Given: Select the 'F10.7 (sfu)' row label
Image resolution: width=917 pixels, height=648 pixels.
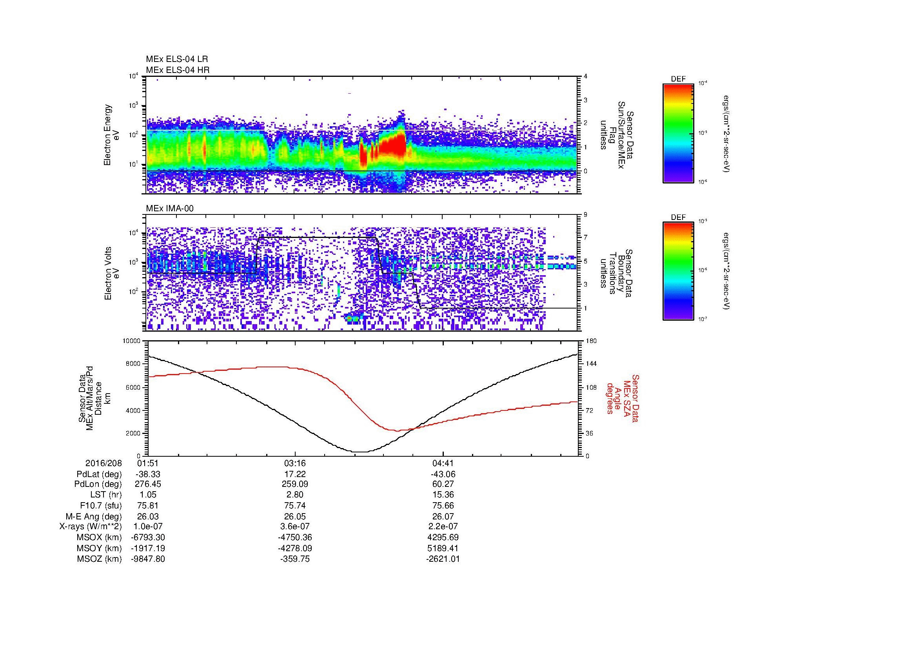Looking at the screenshot, I should pos(101,505).
